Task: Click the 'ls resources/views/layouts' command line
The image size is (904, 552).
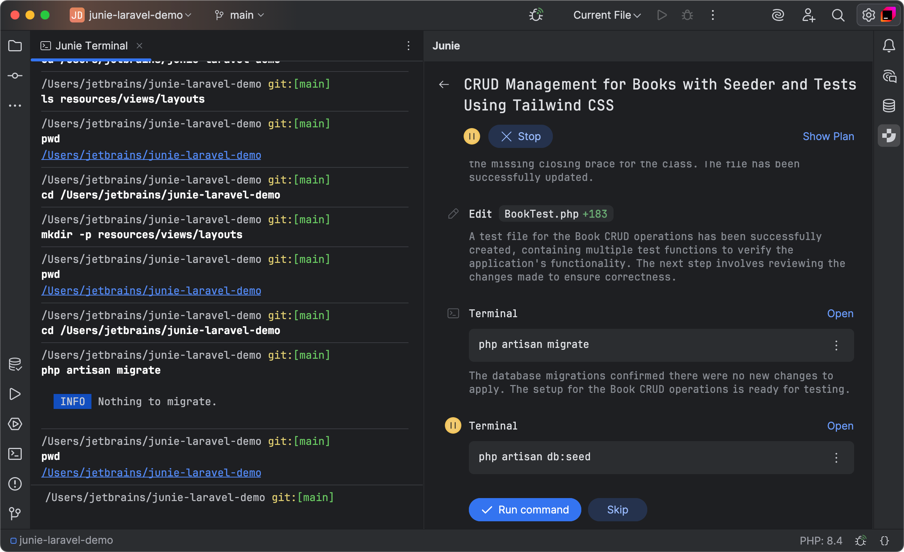Action: pos(123,99)
